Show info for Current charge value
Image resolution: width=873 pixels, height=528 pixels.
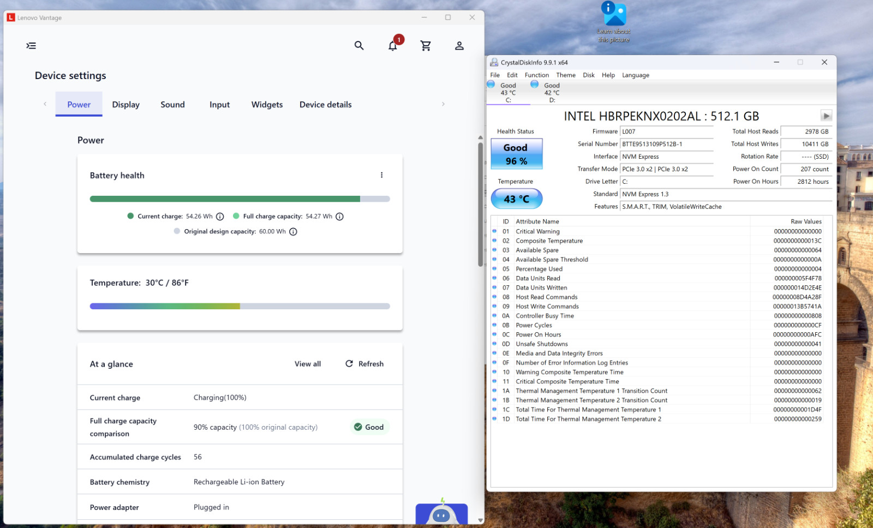[220, 217]
